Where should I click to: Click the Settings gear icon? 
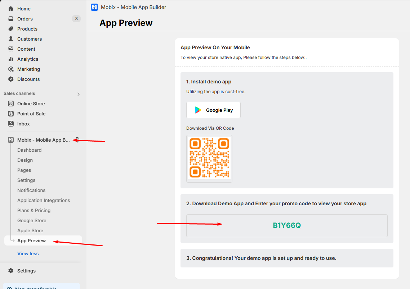point(11,271)
